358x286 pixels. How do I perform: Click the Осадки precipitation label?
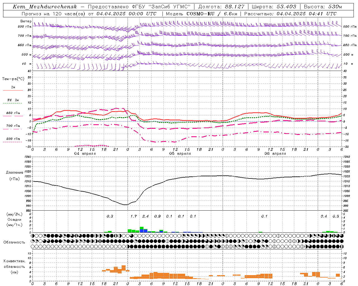(x=15, y=220)
